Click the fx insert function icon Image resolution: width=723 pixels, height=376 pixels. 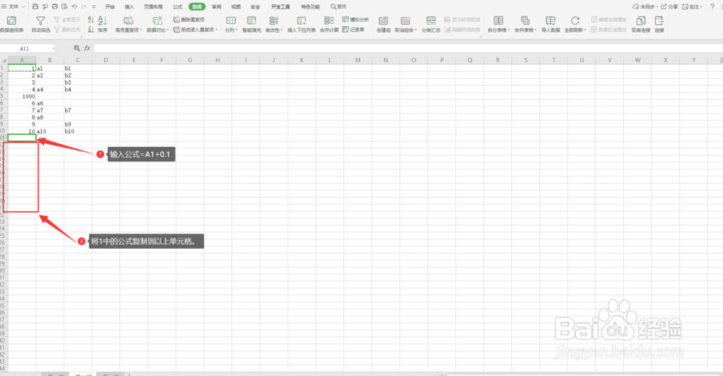coord(87,48)
